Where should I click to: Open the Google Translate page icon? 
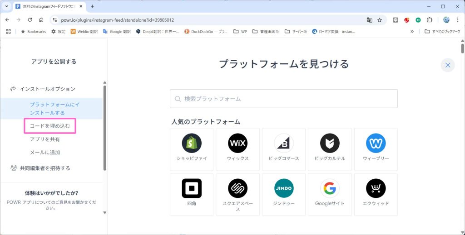pos(370,20)
